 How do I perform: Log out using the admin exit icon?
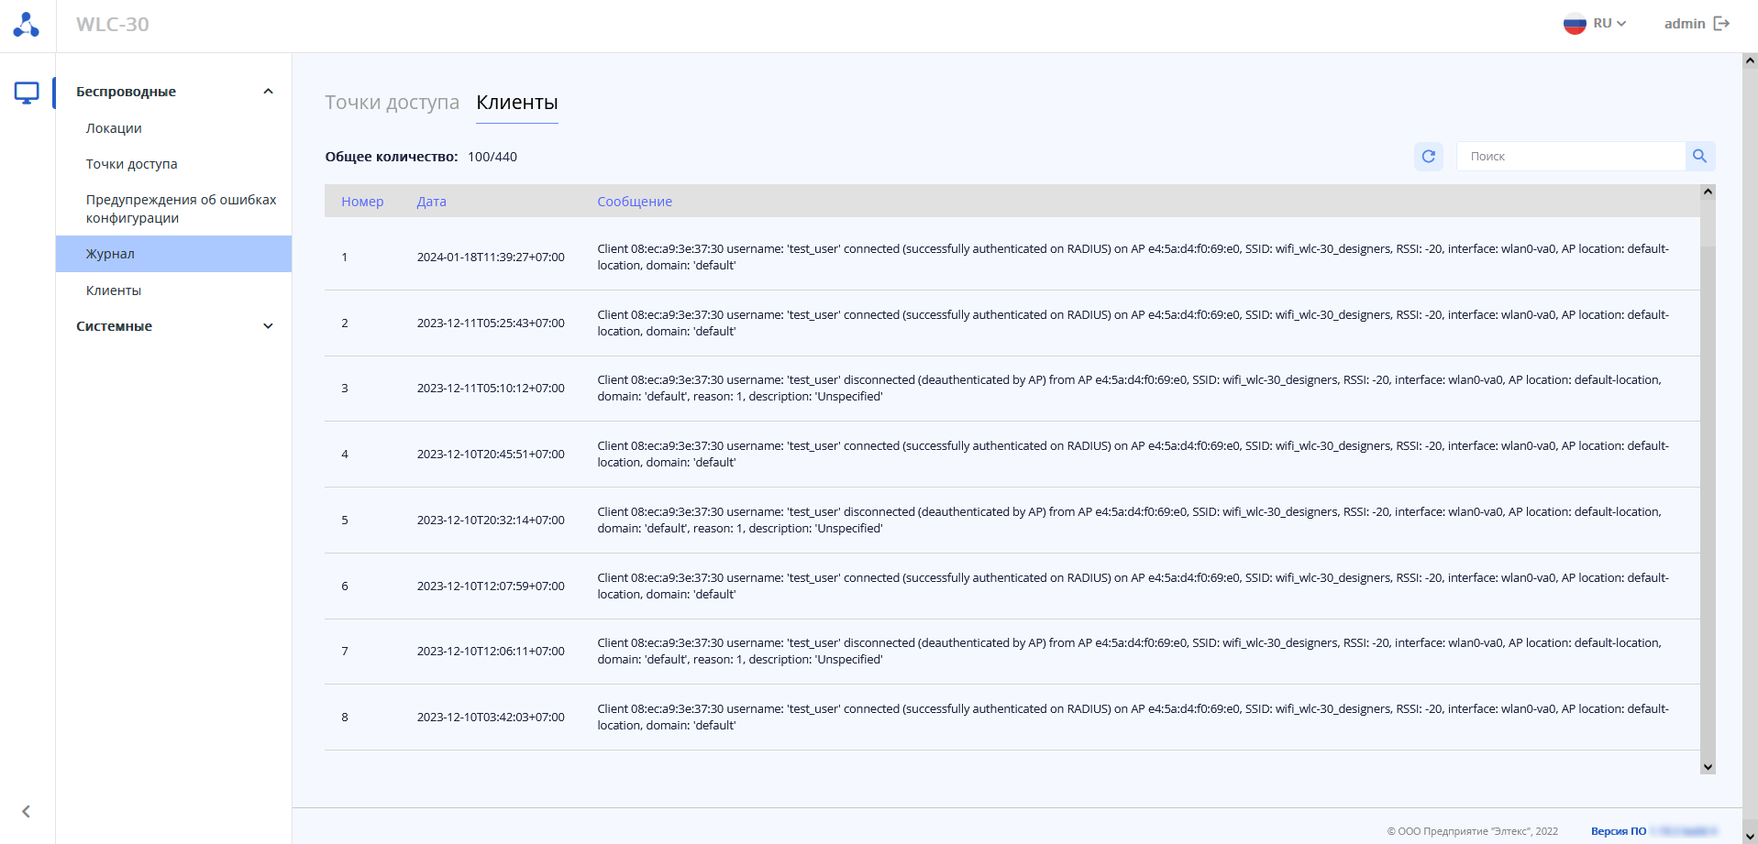pos(1721,24)
